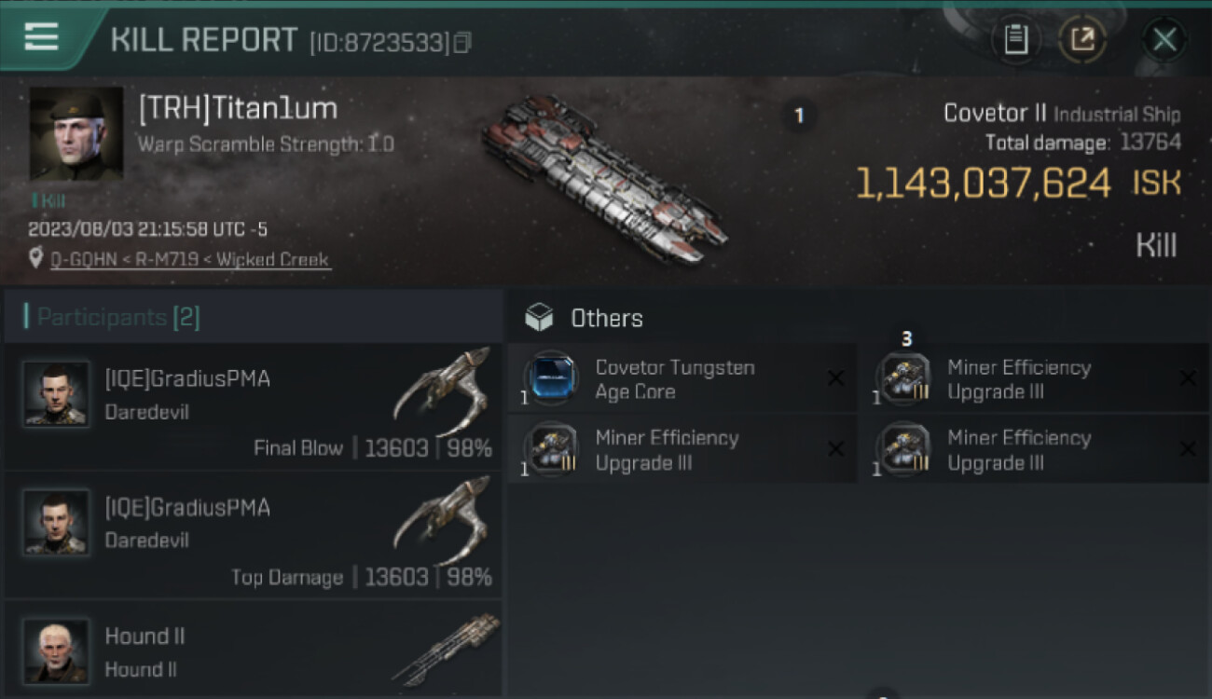Inspect the Covetor II ship image

point(604,177)
